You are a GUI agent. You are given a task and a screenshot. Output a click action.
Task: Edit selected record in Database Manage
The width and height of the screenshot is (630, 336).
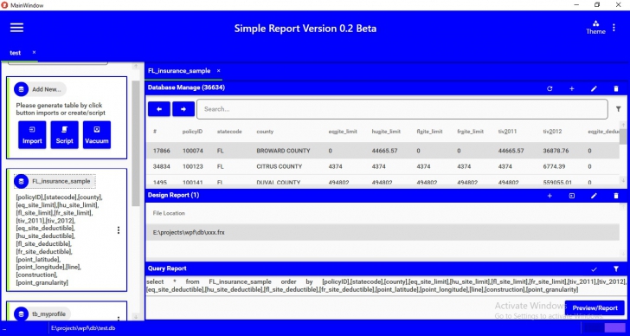point(594,89)
